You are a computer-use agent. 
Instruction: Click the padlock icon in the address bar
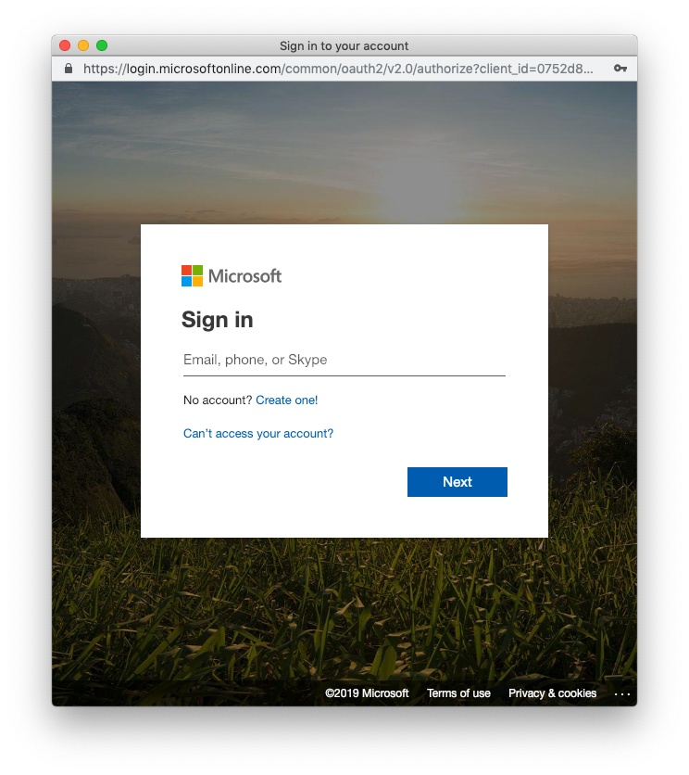(x=68, y=69)
